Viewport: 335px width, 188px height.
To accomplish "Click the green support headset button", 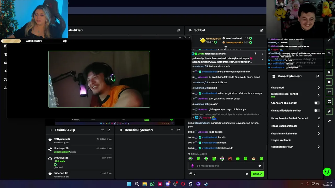I will click(327, 172).
